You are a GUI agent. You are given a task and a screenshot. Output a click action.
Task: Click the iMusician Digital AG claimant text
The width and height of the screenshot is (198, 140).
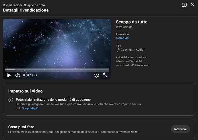(x=129, y=61)
